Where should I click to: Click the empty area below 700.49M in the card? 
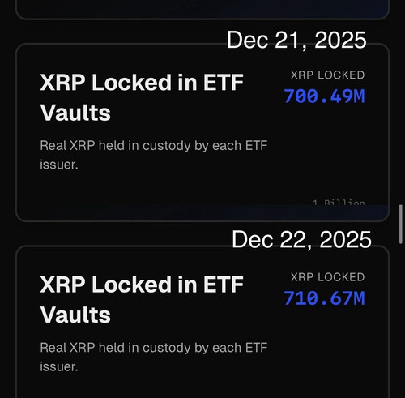coord(324,152)
